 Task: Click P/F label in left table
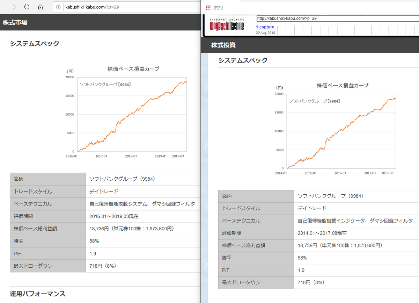pyautogui.click(x=17, y=254)
